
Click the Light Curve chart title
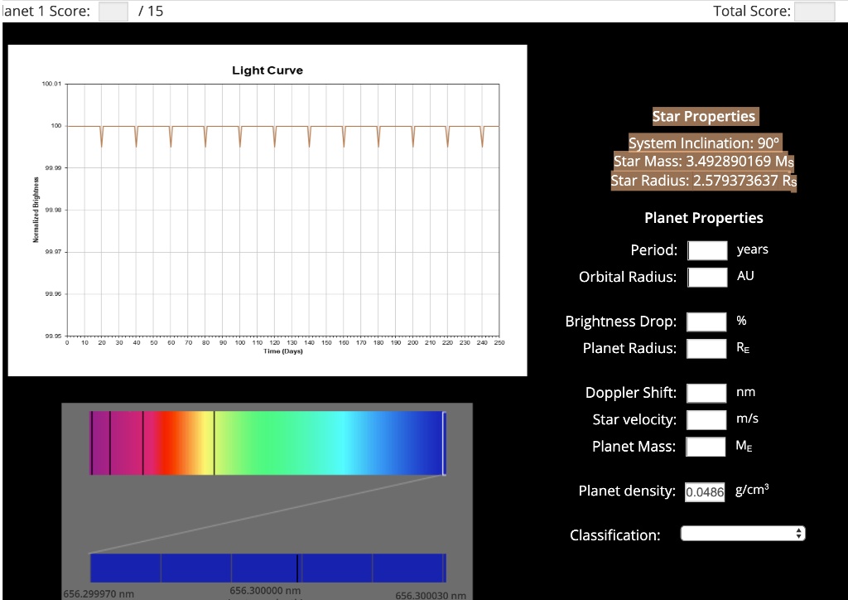coord(267,70)
